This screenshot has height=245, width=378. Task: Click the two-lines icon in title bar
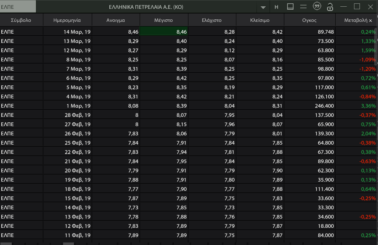[303, 6]
